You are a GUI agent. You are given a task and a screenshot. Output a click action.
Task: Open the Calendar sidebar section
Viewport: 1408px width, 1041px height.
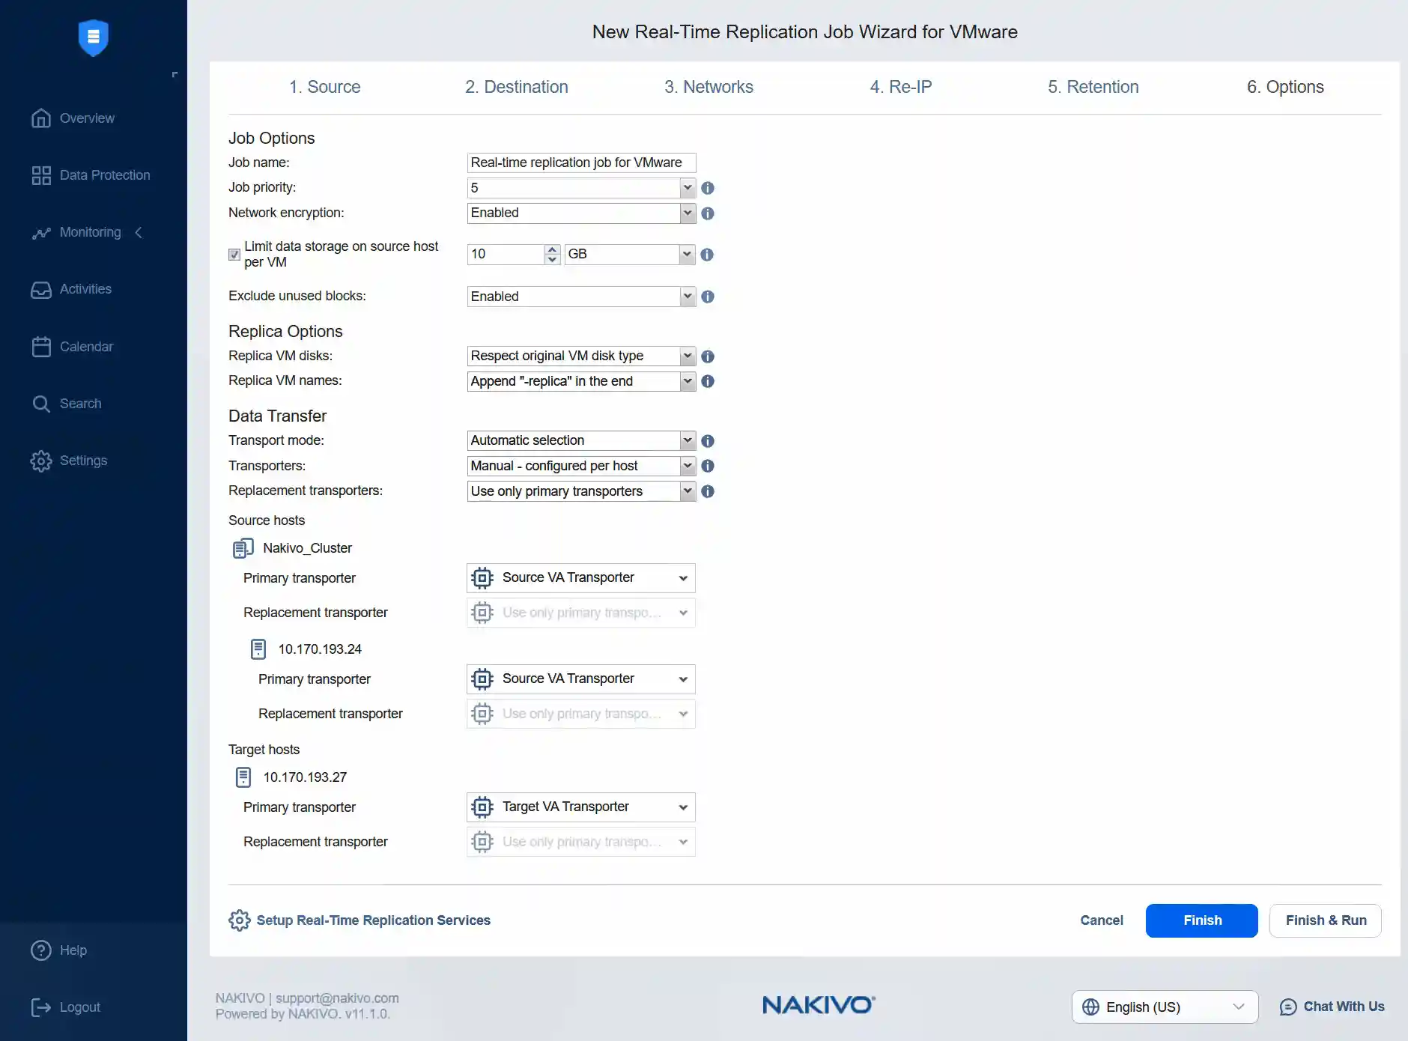click(x=88, y=346)
